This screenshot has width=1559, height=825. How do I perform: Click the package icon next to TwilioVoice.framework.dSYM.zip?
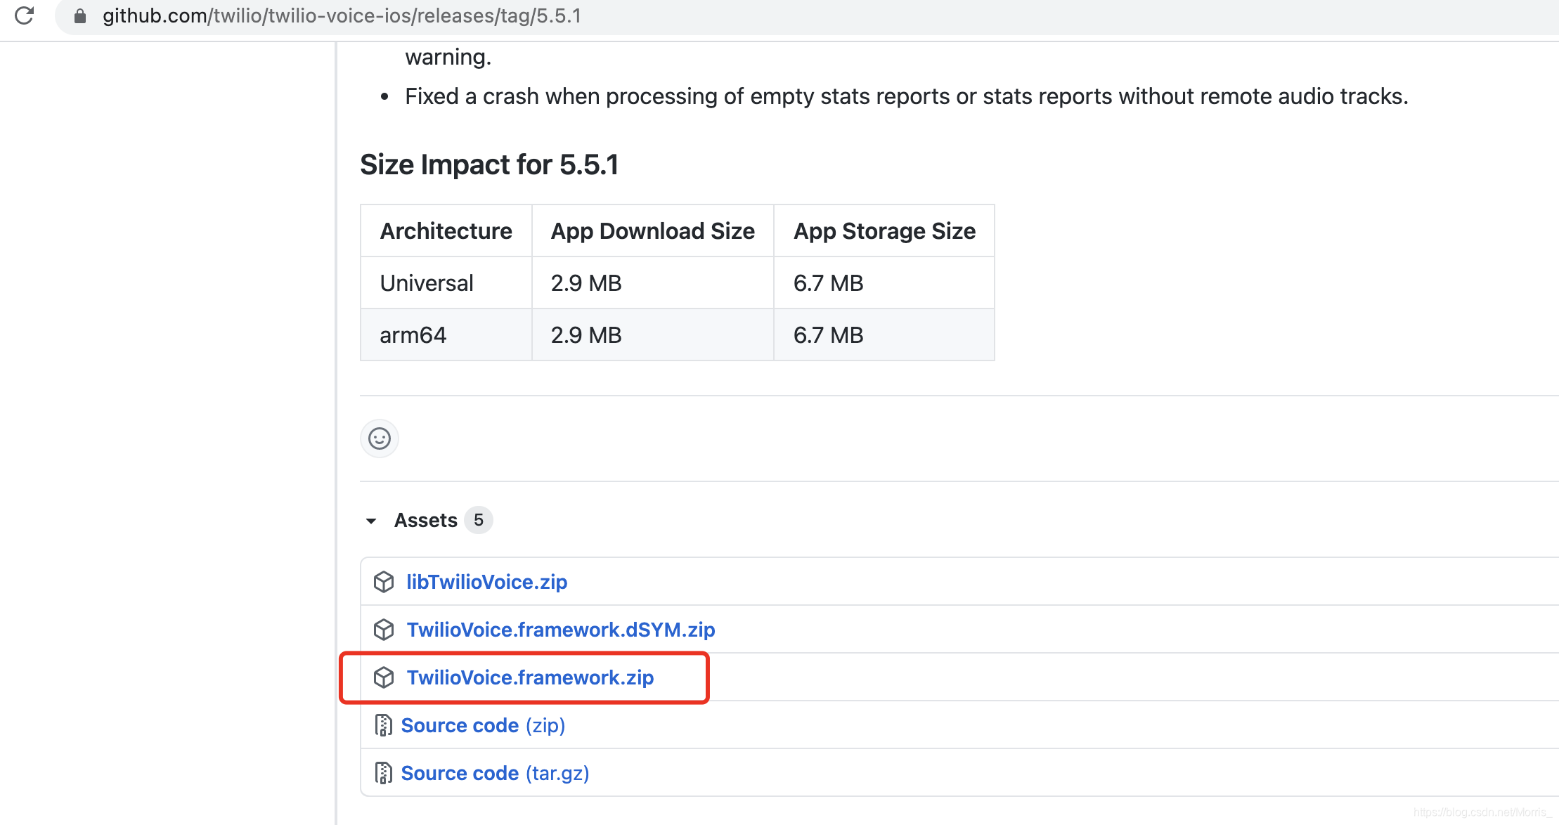pos(384,630)
